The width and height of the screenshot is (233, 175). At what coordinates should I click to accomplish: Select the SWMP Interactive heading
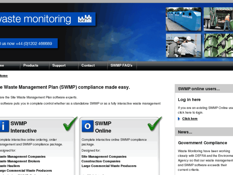[23, 127]
